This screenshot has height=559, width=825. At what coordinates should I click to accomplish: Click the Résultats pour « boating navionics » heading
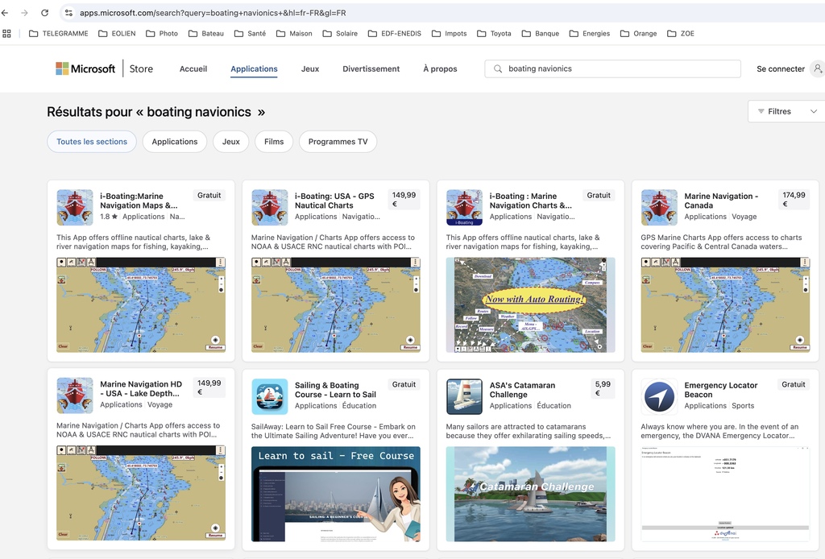pyautogui.click(x=155, y=112)
